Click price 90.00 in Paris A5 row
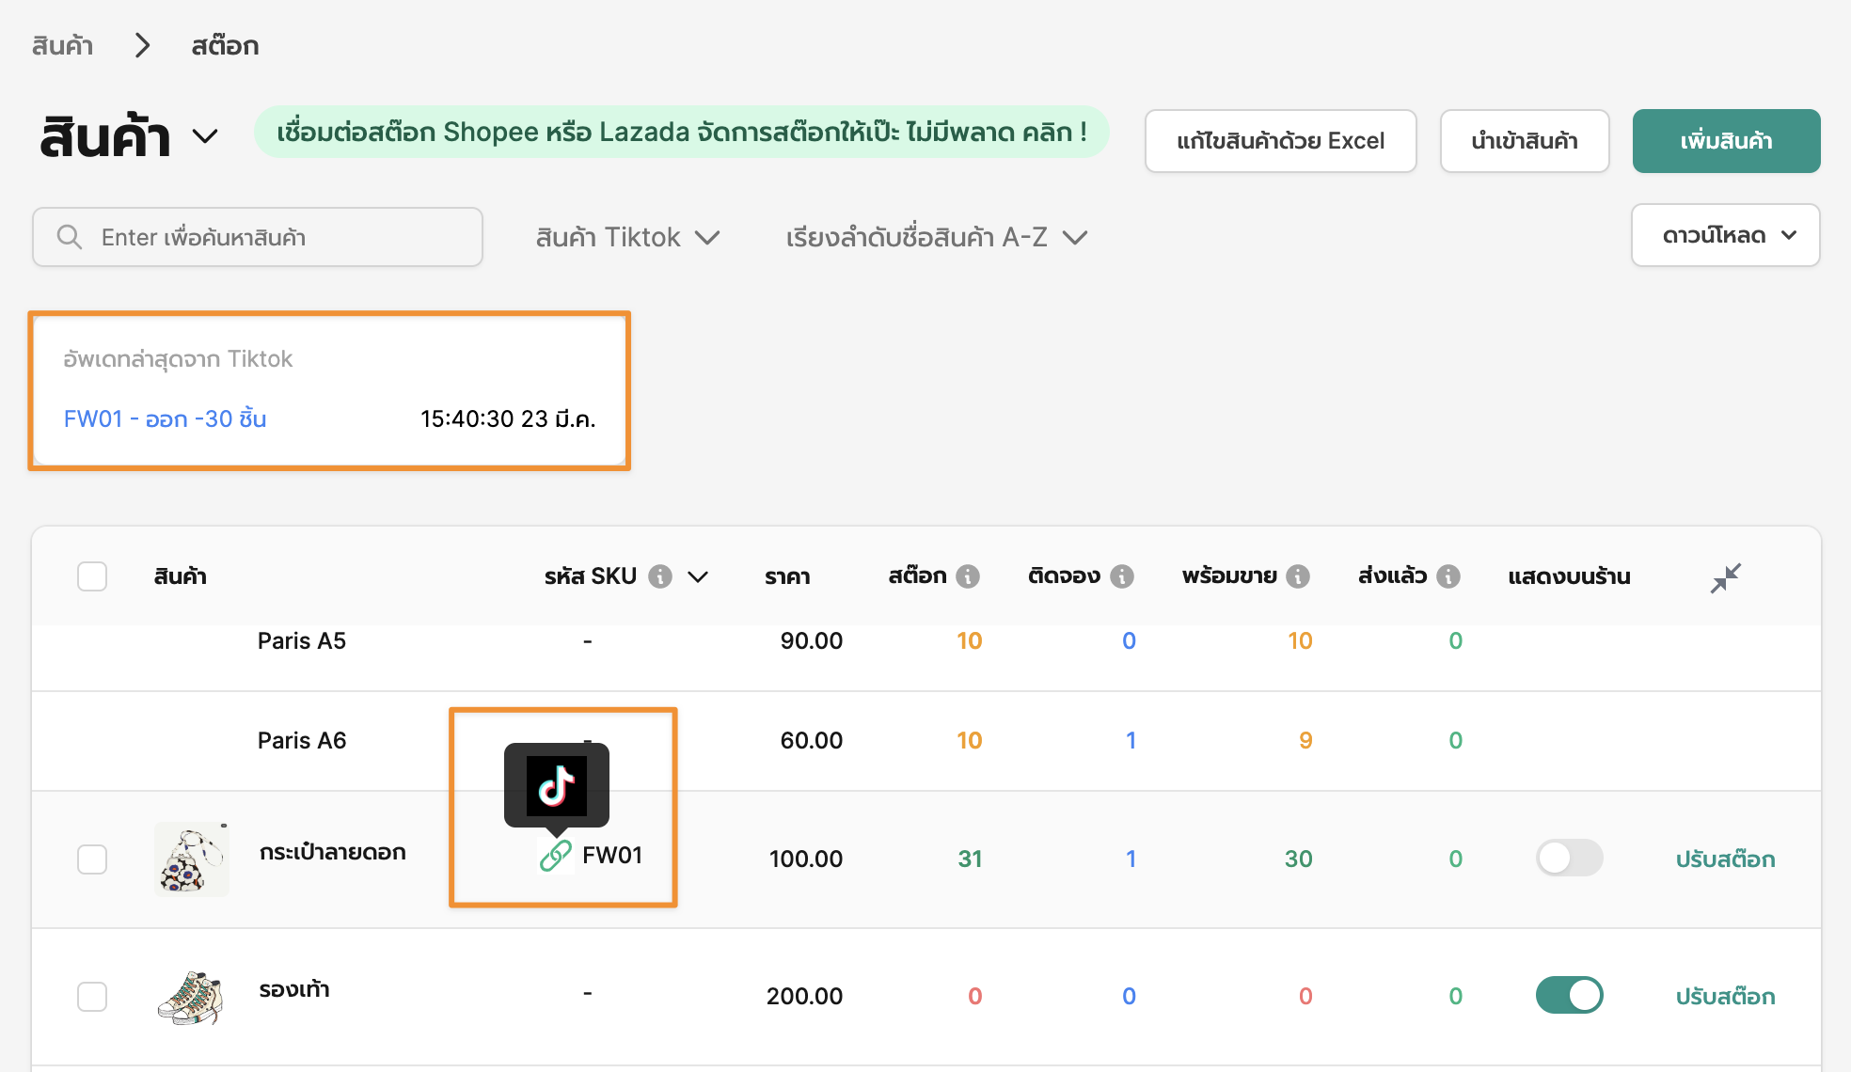Viewport: 1851px width, 1072px height. [x=812, y=640]
